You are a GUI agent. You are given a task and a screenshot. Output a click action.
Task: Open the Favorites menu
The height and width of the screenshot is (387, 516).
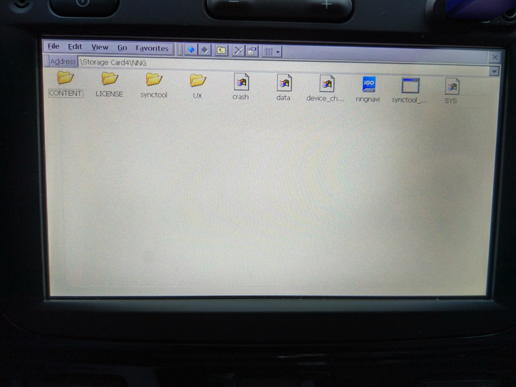(152, 48)
